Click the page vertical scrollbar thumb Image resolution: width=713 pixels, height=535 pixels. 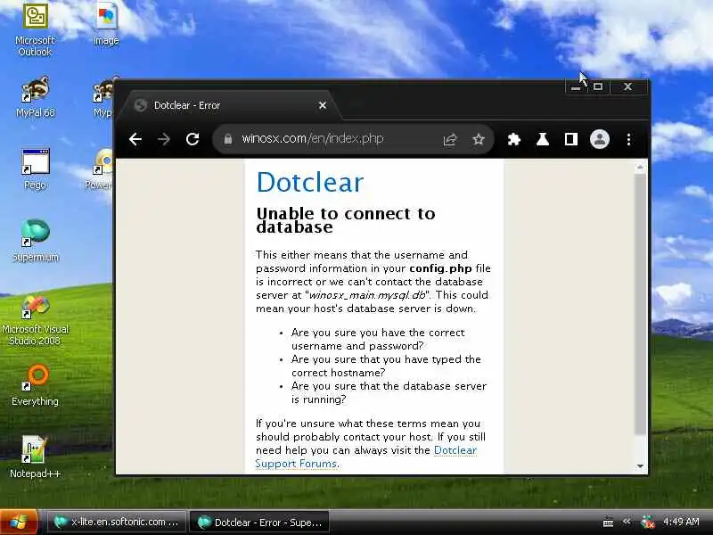640,304
